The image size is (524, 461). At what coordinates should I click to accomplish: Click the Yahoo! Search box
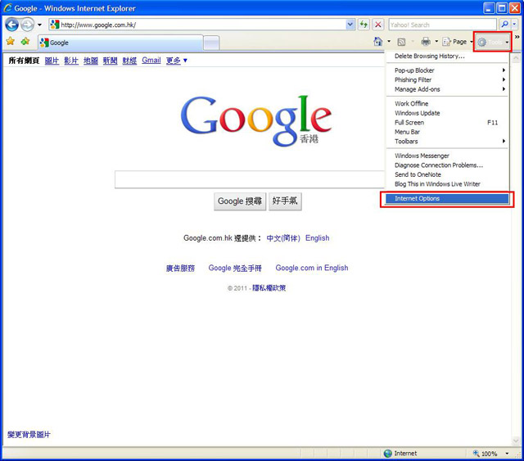click(x=442, y=25)
